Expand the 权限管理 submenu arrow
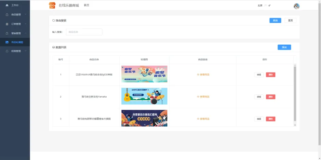Screen dimensions: 321x160 click(x=26, y=51)
